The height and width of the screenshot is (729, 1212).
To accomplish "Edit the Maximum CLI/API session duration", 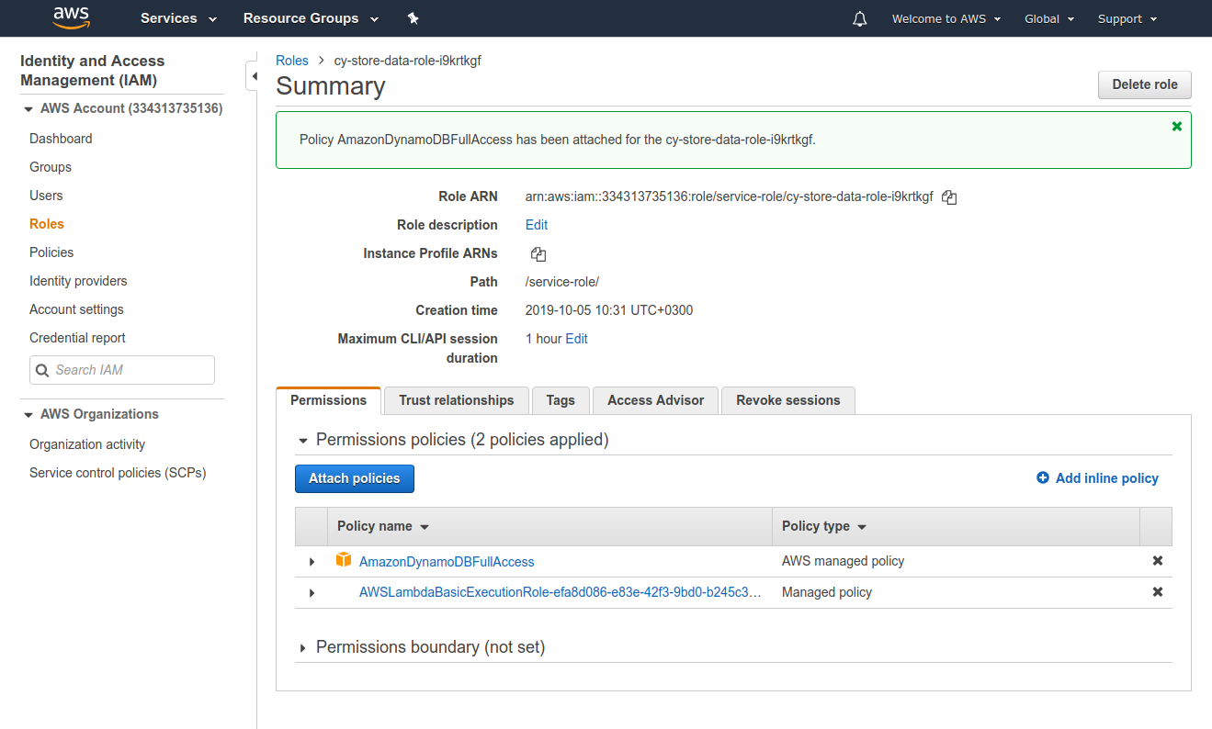I will click(577, 339).
